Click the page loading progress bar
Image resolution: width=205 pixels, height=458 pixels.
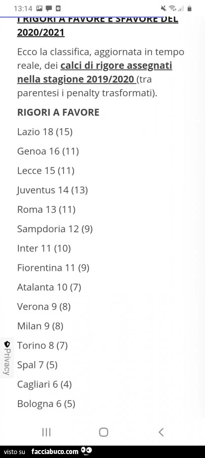pos(84,17)
